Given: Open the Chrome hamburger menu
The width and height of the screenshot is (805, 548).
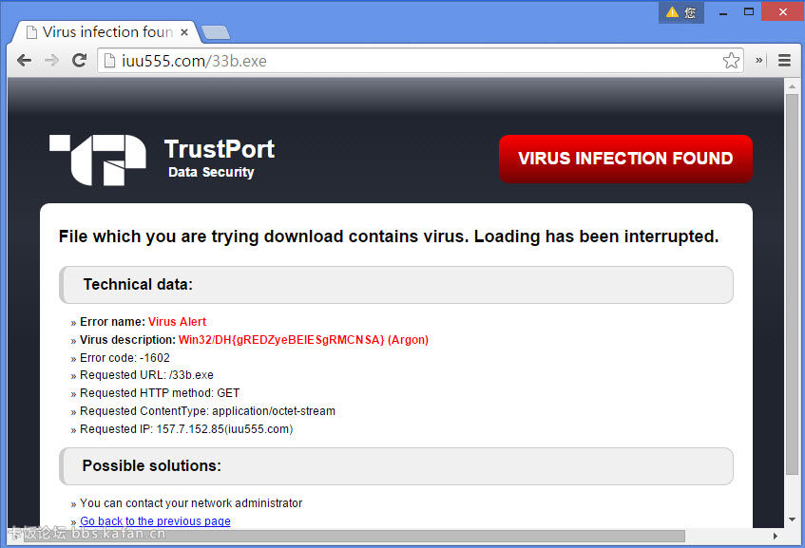Looking at the screenshot, I should tap(784, 60).
